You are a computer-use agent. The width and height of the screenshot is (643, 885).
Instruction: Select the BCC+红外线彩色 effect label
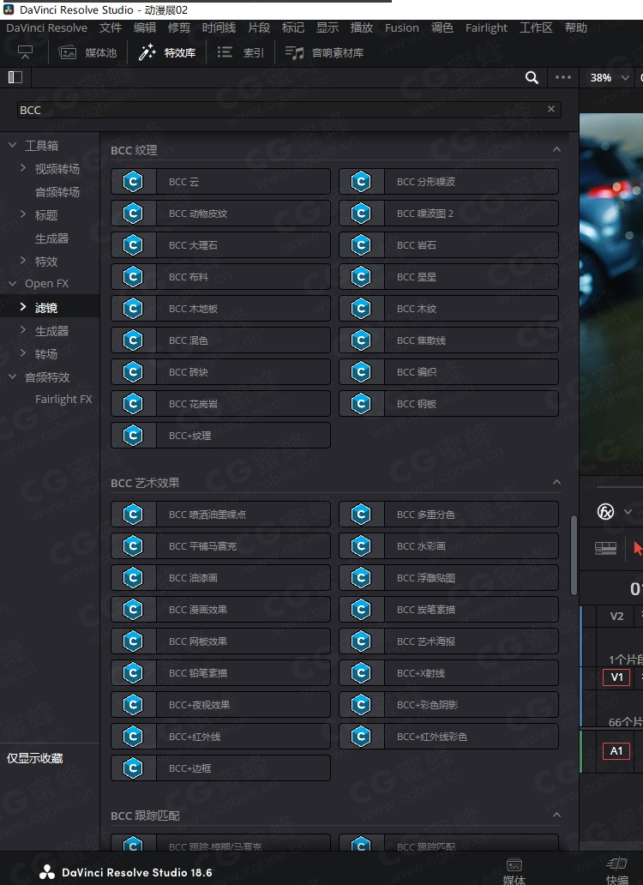[432, 736]
